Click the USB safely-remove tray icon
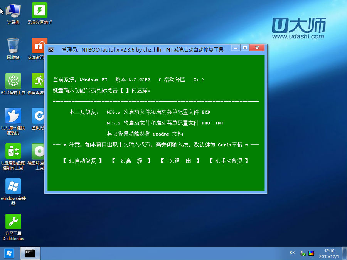The height and width of the screenshot is (260, 347). [303, 254]
